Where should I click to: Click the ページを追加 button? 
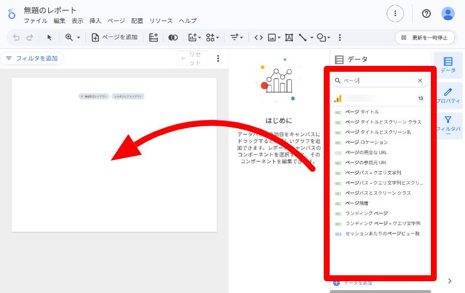114,38
